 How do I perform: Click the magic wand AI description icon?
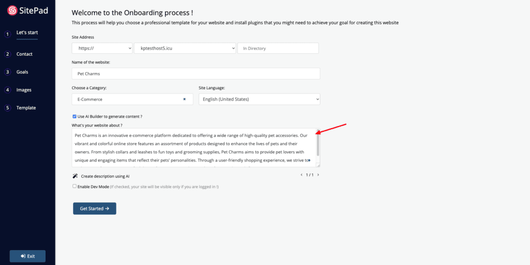coord(75,176)
